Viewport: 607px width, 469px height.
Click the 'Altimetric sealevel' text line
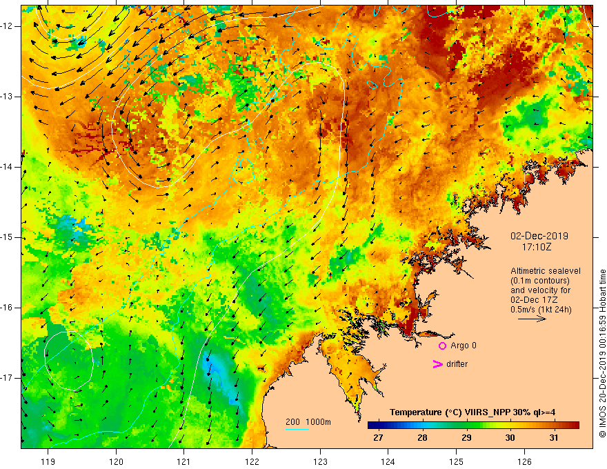coord(546,271)
